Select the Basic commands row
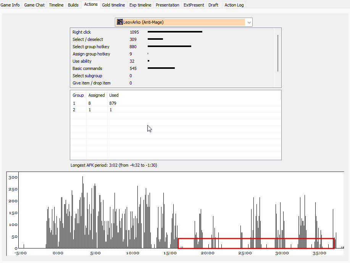The height and width of the screenshot is (263, 350). click(x=172, y=68)
